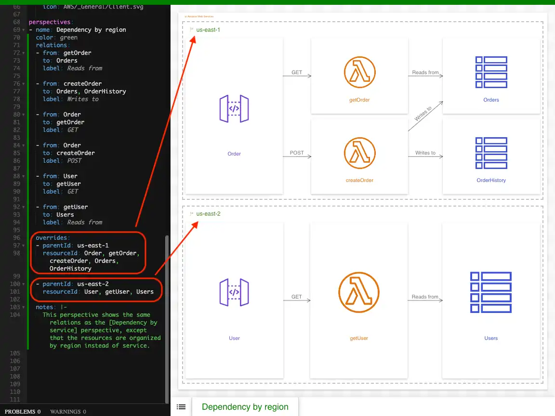Click the getUser Lambda icon
This screenshot has width=555, height=416.
pyautogui.click(x=359, y=292)
